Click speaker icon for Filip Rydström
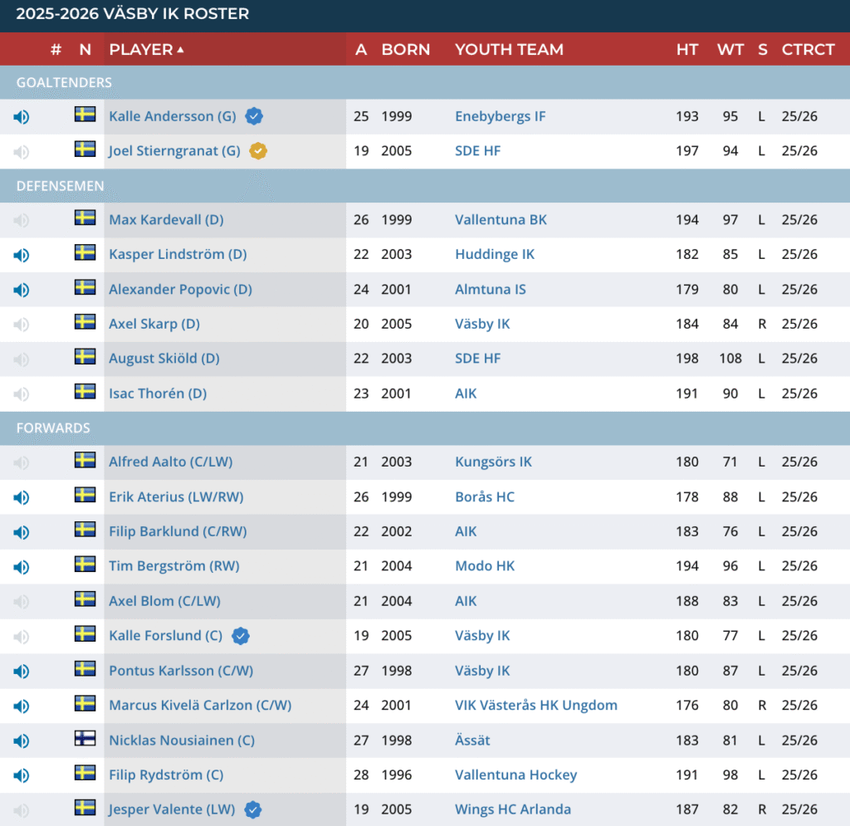The image size is (850, 826). click(21, 775)
